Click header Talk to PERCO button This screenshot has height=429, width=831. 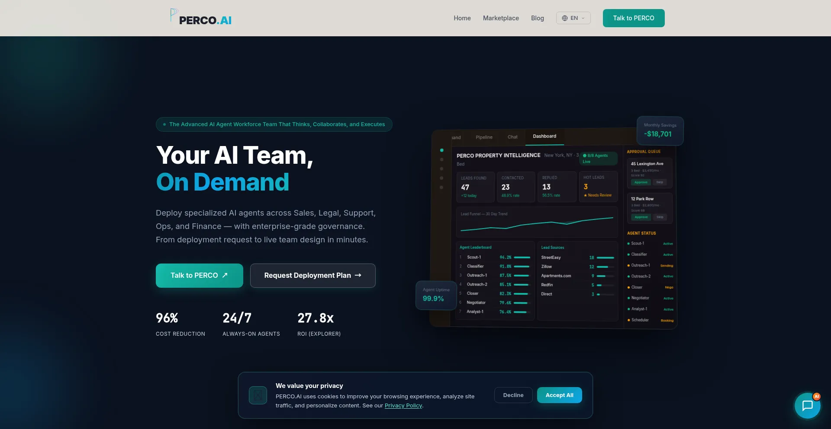pyautogui.click(x=634, y=18)
